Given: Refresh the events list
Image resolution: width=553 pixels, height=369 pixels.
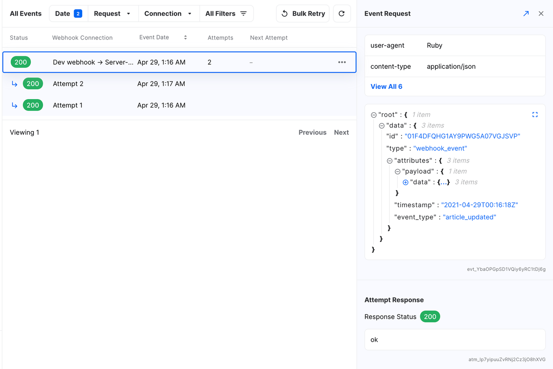Looking at the screenshot, I should (x=341, y=13).
